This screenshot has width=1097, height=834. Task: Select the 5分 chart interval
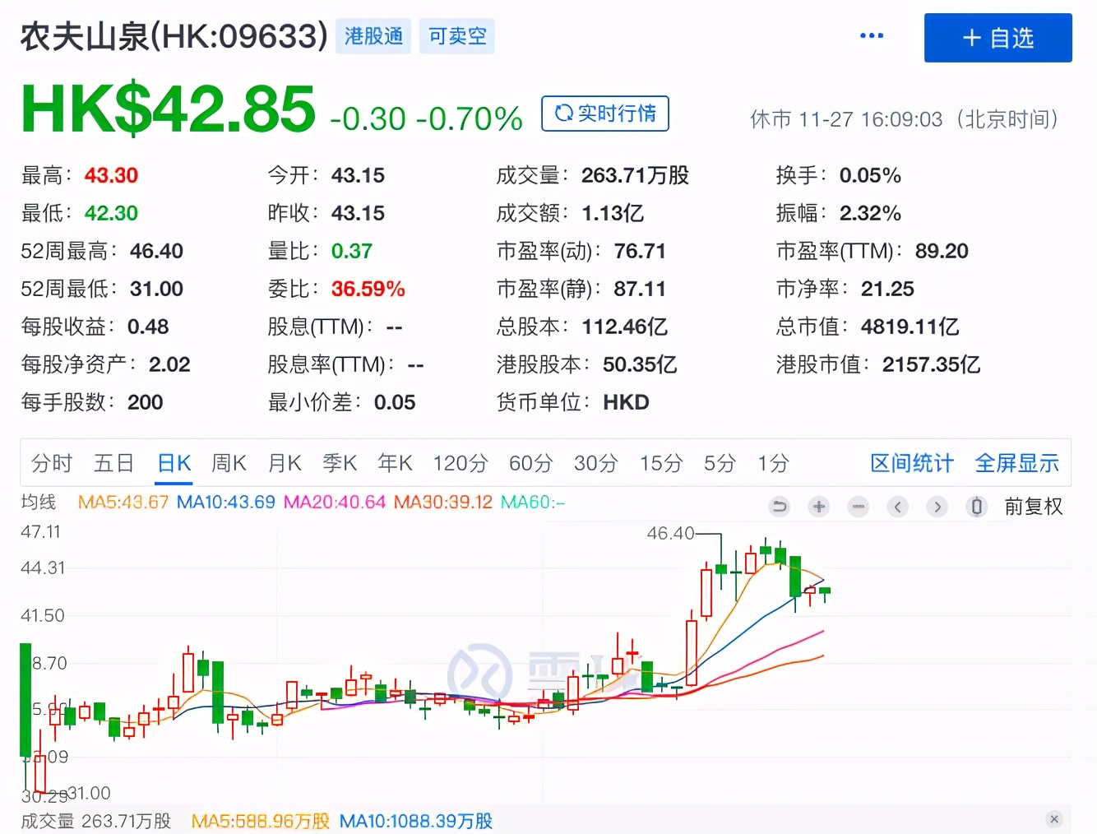coord(719,463)
